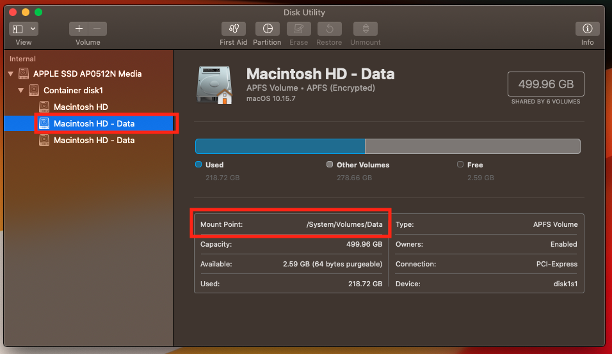Click the Other Volumes legend swatch
Image resolution: width=612 pixels, height=354 pixels.
tap(330, 164)
